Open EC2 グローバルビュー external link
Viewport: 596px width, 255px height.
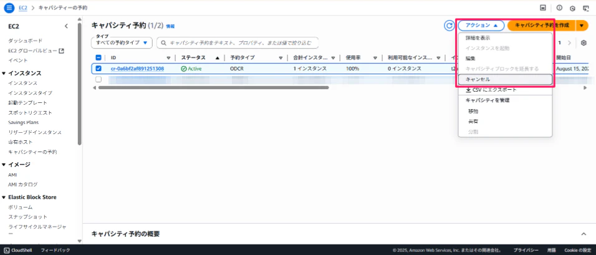36,51
